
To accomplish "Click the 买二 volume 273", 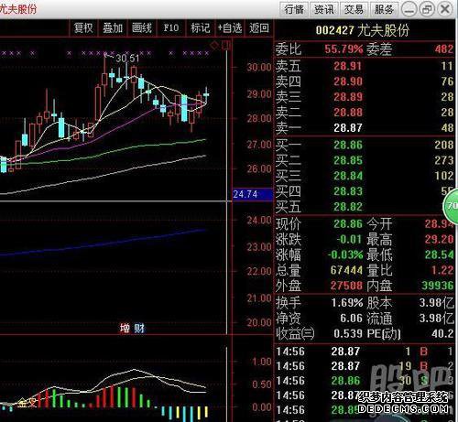I will (444, 160).
